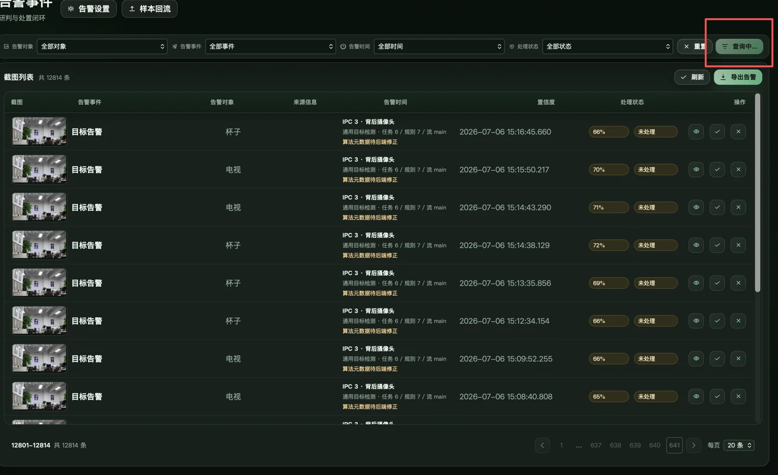
Task: Expand the 全部事件 alarm event dropdown
Action: 271,46
